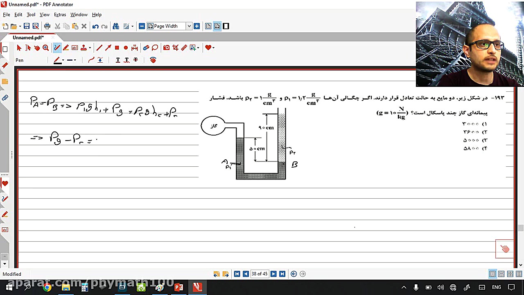Activate the Select arrow tool
The width and height of the screenshot is (524, 295).
19,48
